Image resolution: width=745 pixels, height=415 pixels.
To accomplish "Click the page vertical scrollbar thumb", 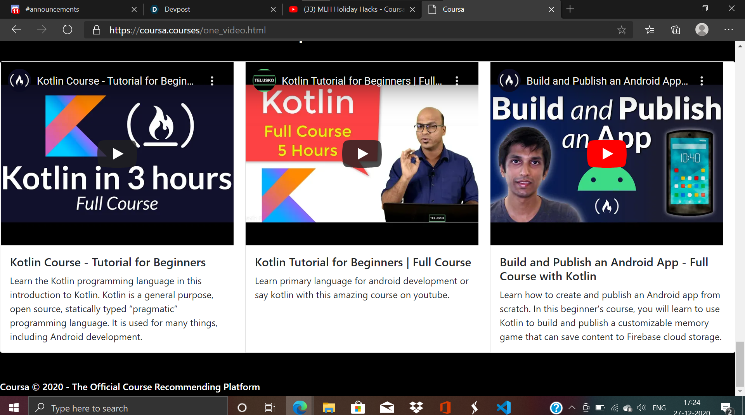I will point(740,364).
